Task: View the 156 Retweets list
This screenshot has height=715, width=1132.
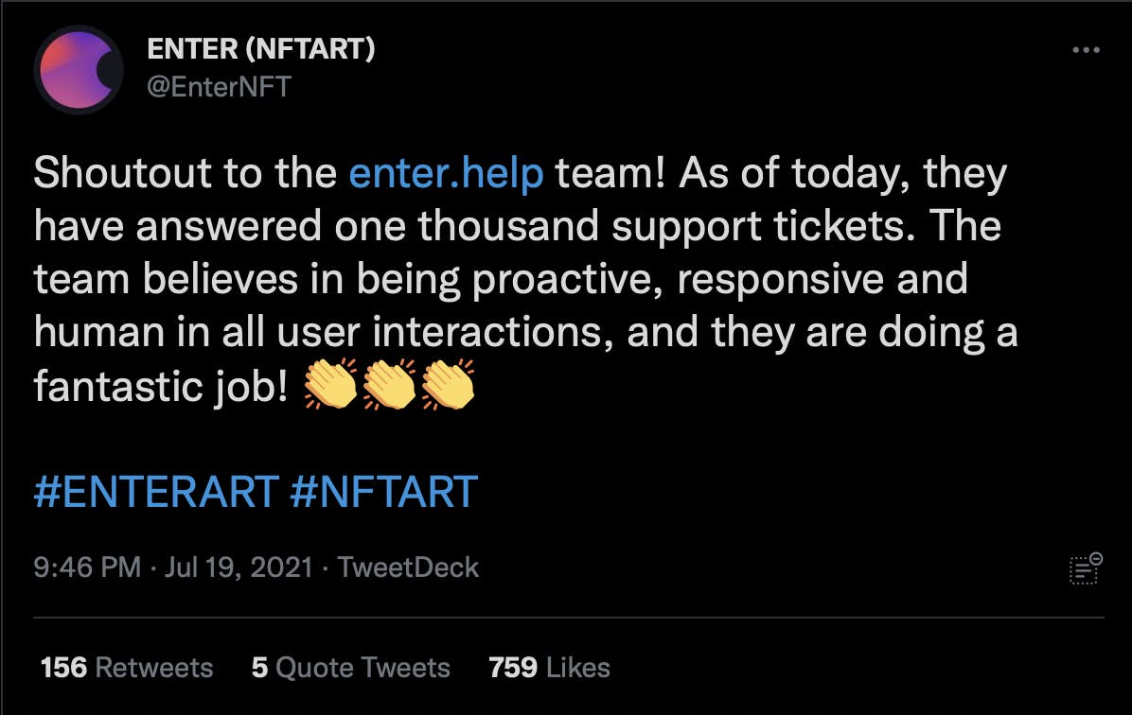Action: [x=126, y=668]
